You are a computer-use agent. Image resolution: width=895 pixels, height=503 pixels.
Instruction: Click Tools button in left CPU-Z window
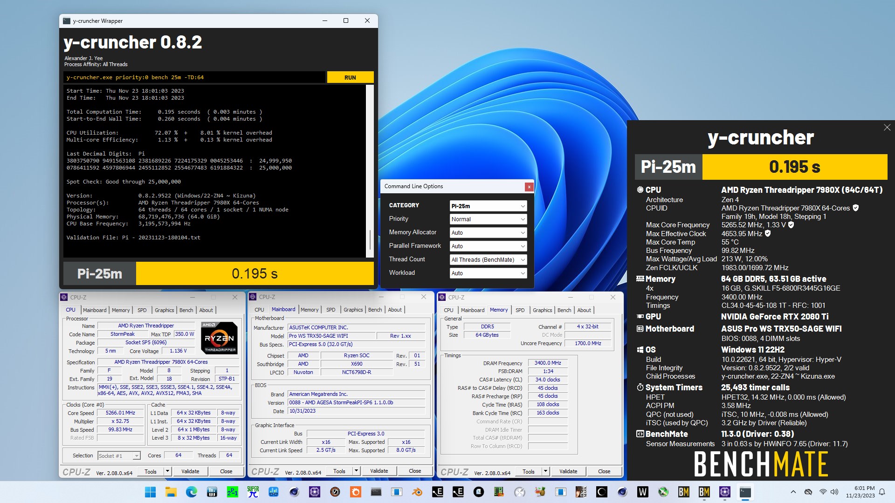tap(151, 471)
